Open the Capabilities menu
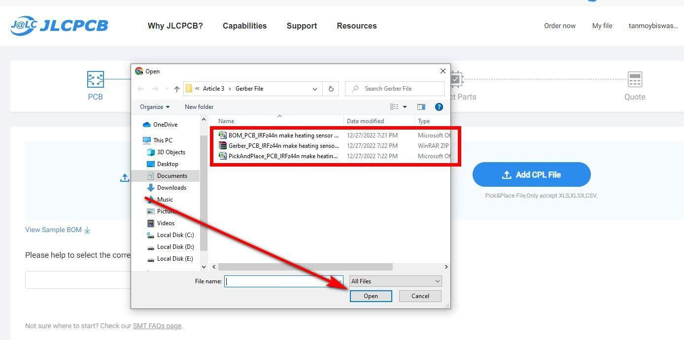 click(244, 26)
